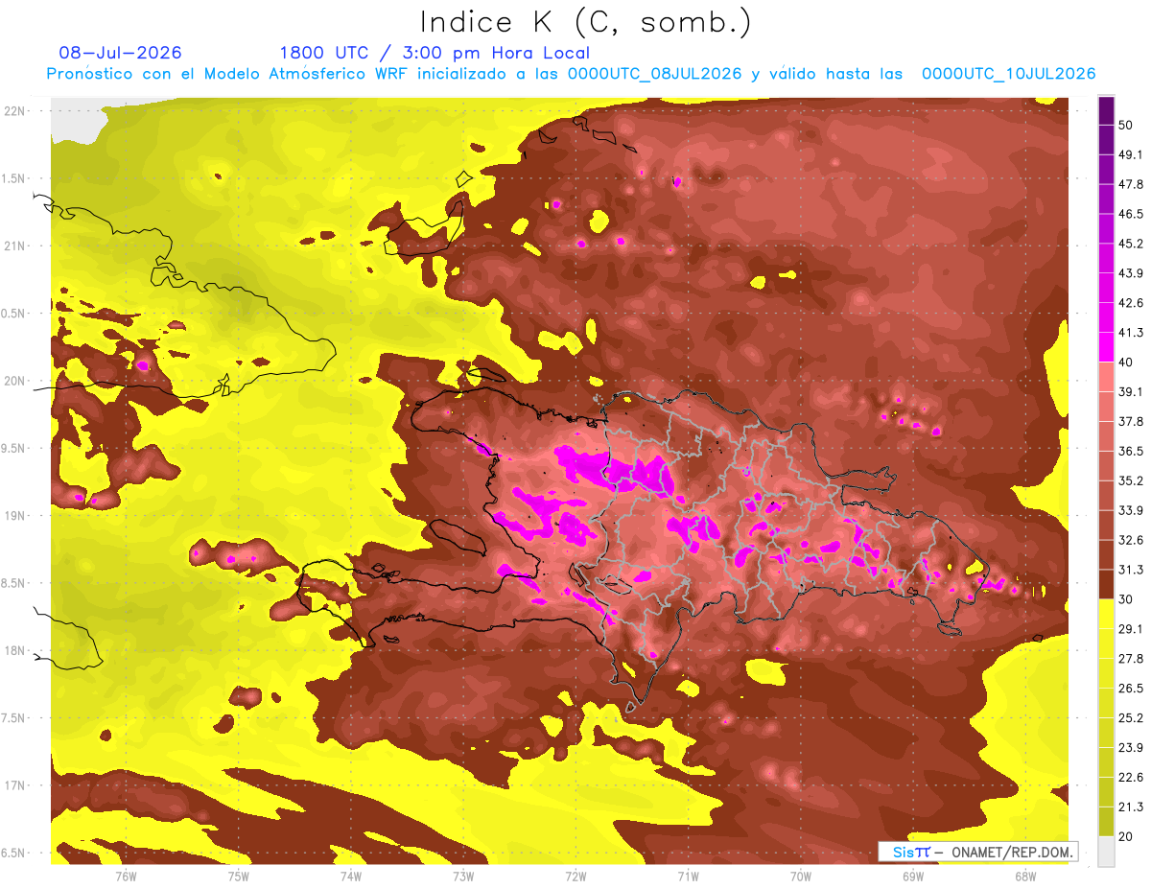Click the "75W" longitude axis label
Image resolution: width=1151 pixels, height=889 pixels.
(x=238, y=877)
